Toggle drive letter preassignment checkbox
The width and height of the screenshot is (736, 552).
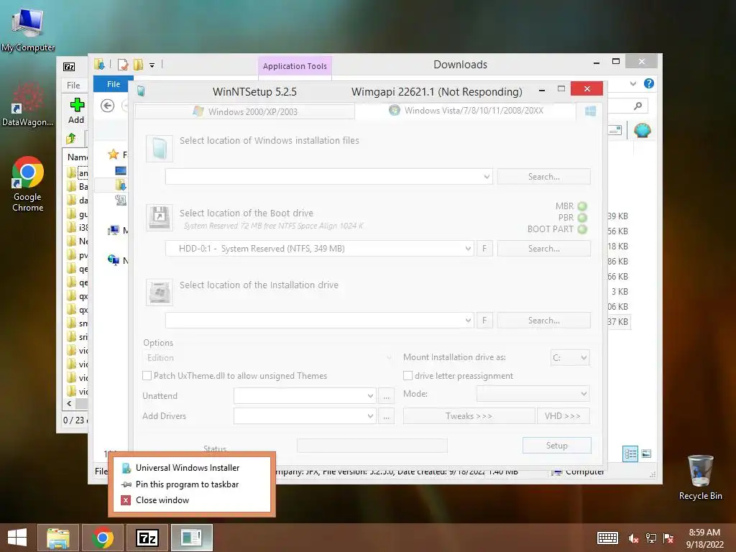408,375
